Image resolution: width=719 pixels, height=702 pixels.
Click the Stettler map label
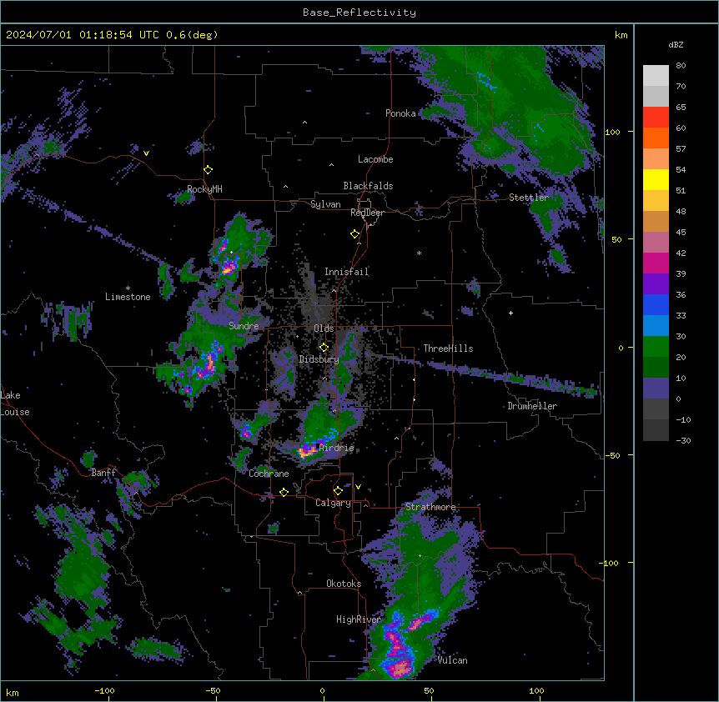529,198
